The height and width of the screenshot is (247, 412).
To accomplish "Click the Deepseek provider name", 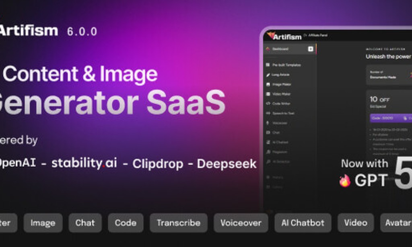I will pos(227,164).
